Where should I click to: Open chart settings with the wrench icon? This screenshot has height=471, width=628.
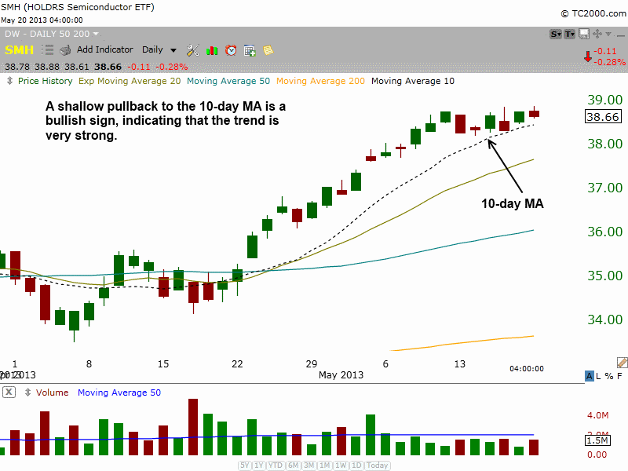(x=192, y=50)
